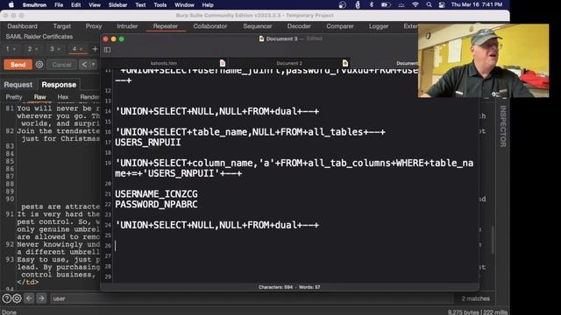Open the Help menu
Screen dimensions: 561x315
click(x=208, y=5)
